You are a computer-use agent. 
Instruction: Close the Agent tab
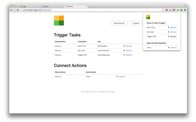pyautogui.click(x=62, y=6)
